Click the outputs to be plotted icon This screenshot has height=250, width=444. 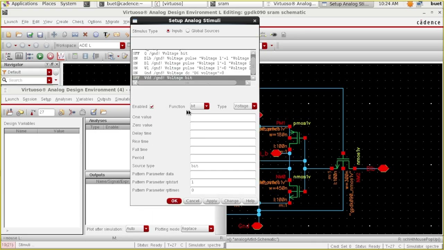(x=29, y=56)
